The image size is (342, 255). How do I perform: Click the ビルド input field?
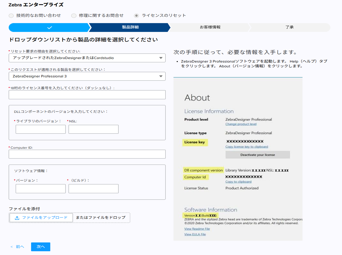[x=93, y=189]
